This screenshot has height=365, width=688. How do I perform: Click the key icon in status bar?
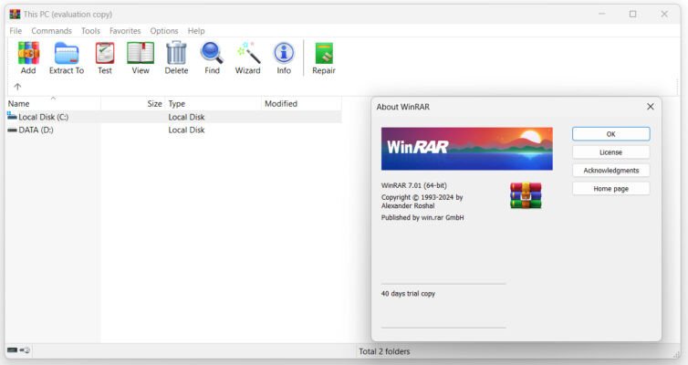point(25,350)
